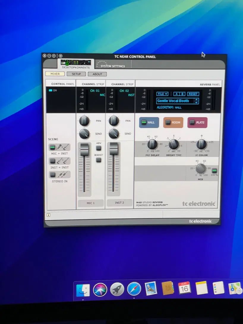
Task: Click the CONTROL PANEL heading
Action: pyautogui.click(x=63, y=84)
